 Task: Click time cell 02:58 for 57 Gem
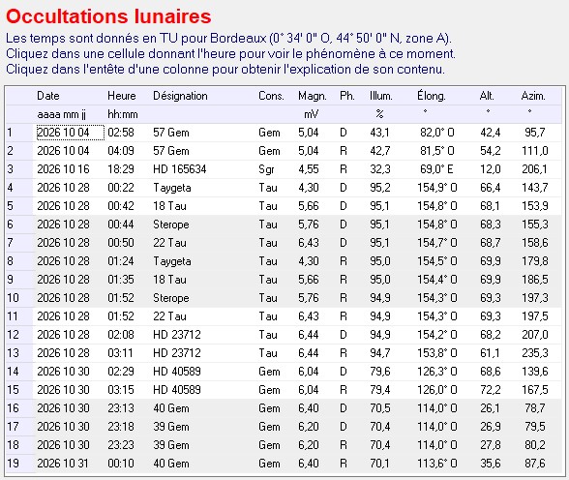coord(121,133)
